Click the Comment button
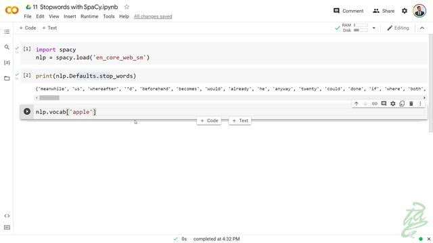 point(348,11)
